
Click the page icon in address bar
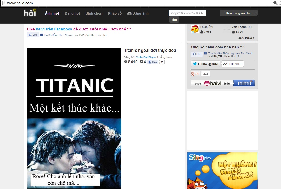coord(4,3)
